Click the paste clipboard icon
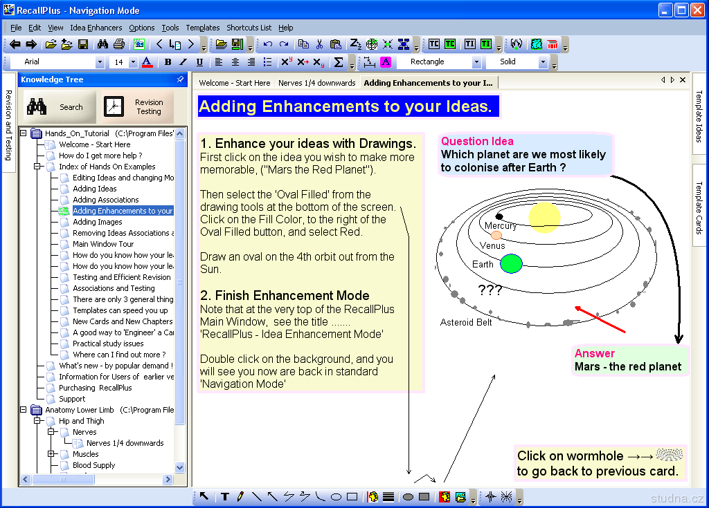709x508 pixels. (x=335, y=44)
